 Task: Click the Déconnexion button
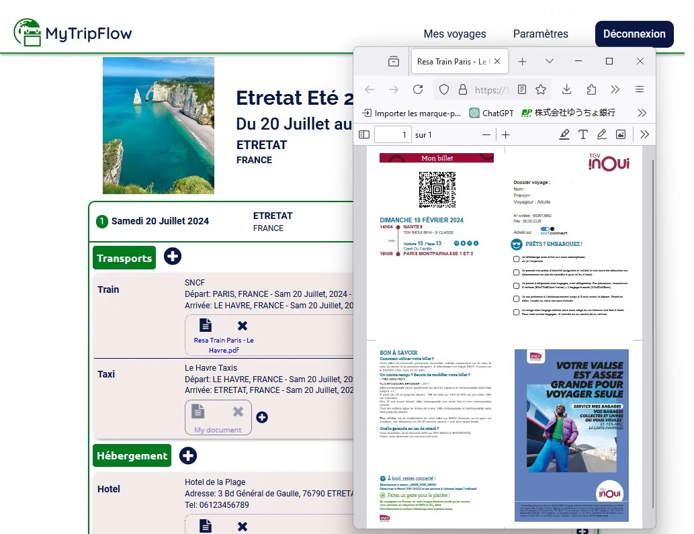pos(634,34)
